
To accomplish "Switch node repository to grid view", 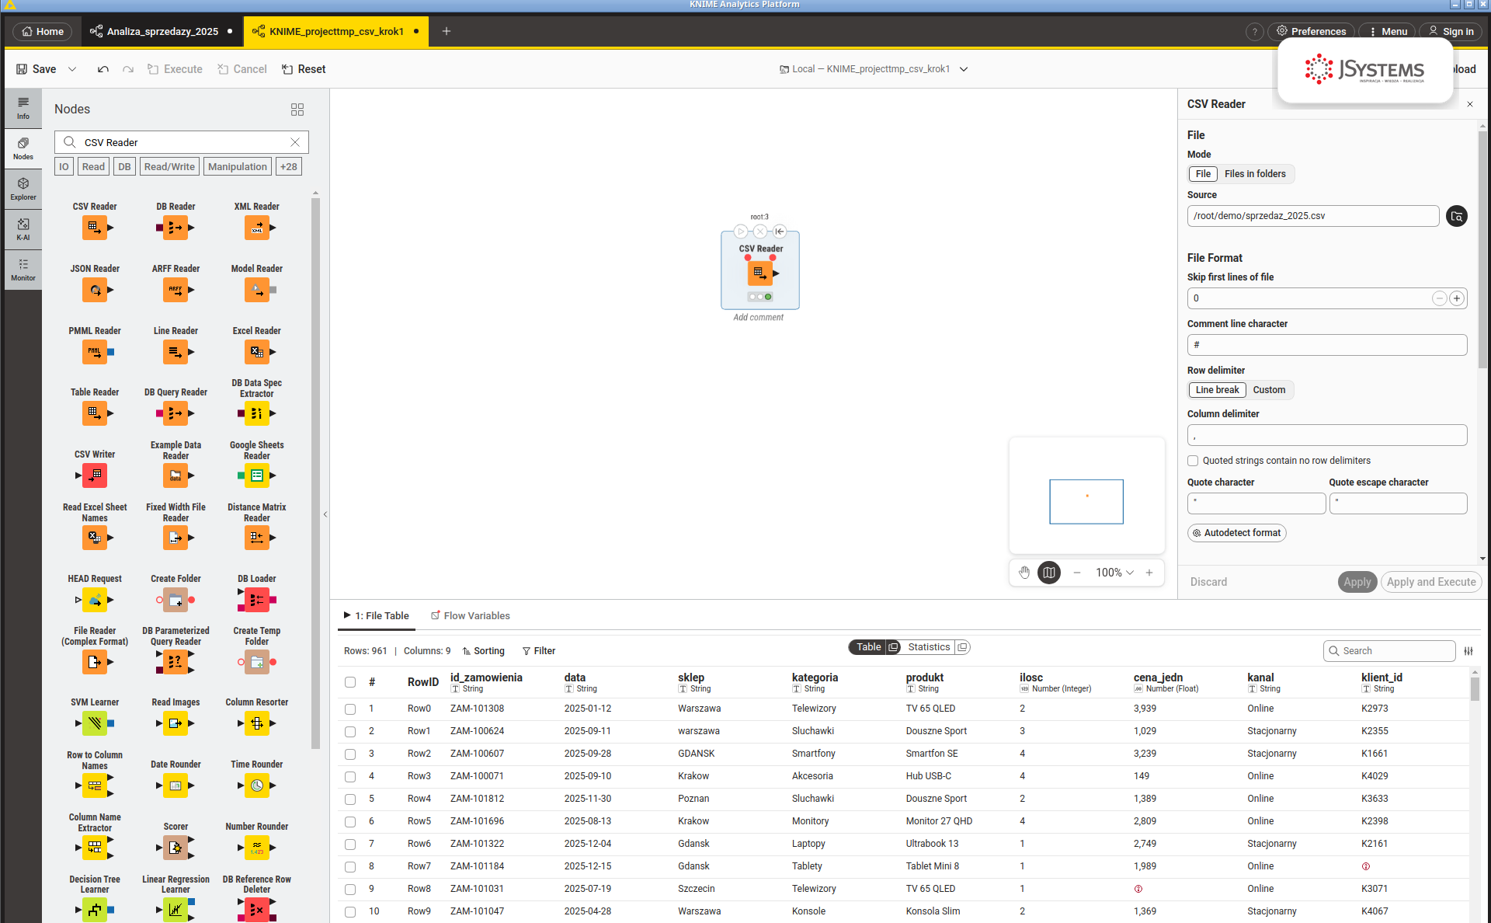I will (x=297, y=110).
